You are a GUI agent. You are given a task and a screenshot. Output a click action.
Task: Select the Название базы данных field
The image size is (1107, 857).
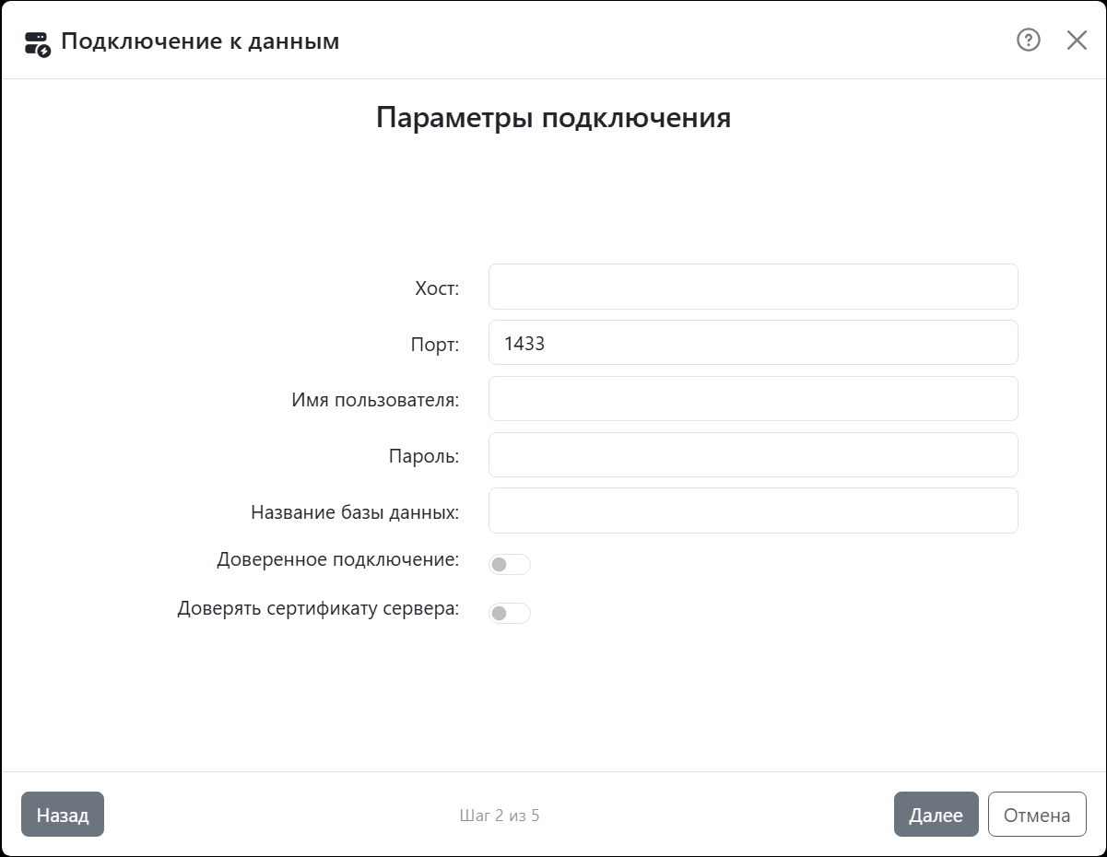point(753,511)
